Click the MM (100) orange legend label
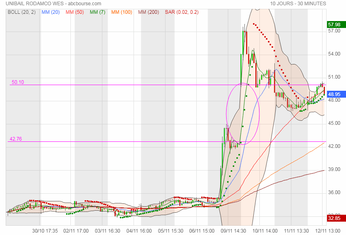The height and width of the screenshot is (235, 346). (x=121, y=12)
